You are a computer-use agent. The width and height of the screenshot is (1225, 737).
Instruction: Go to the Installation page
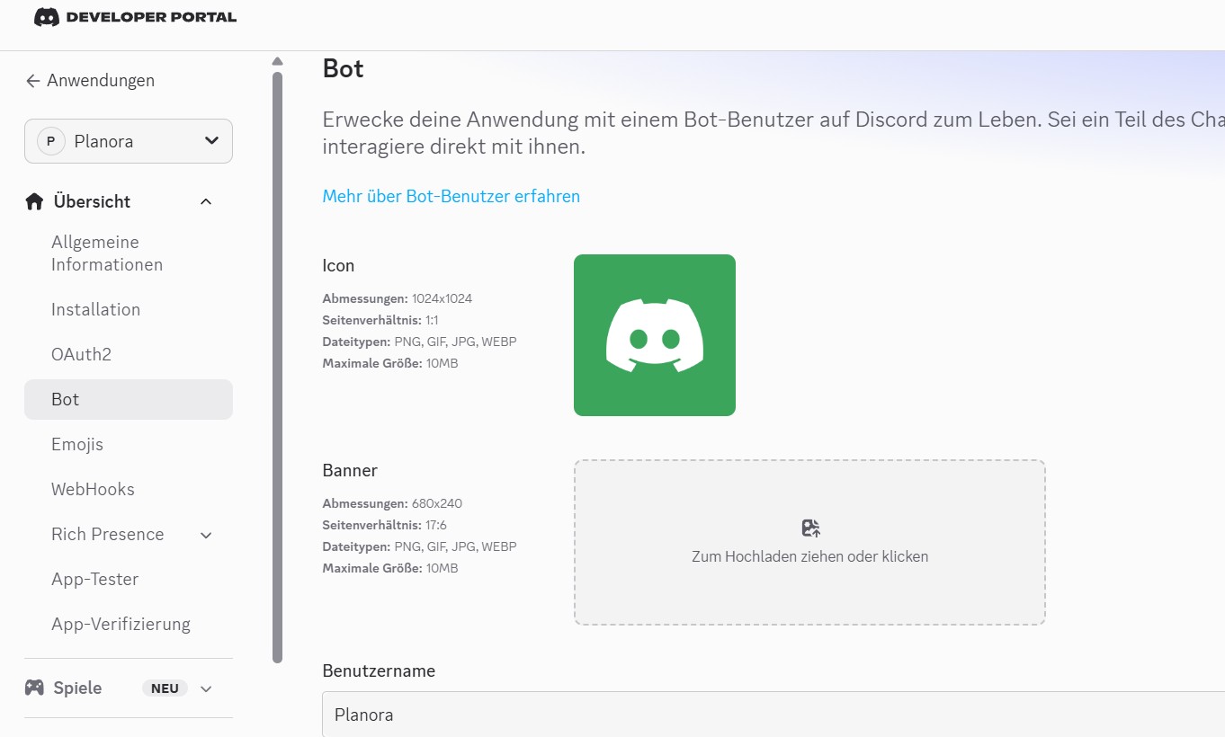(x=95, y=309)
